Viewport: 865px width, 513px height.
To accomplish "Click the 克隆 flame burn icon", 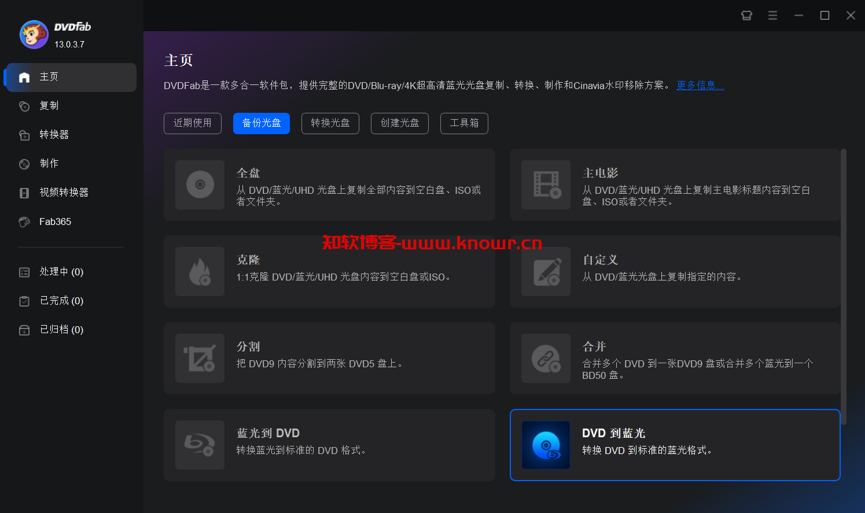I will click(200, 271).
